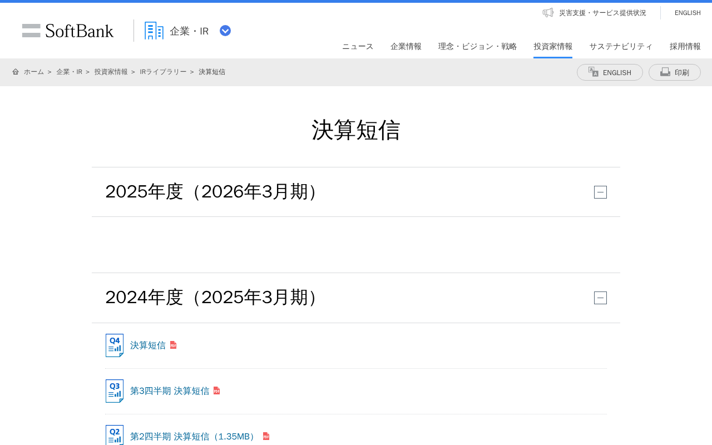This screenshot has width=712, height=445.
Task: Go to 投資家情報 breadcrumb link
Action: 111,72
